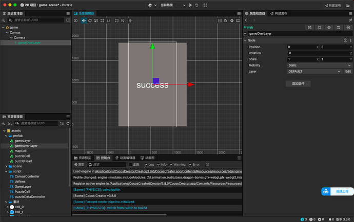Click the apply prefab checkmark icon
This screenshot has width=354, height=222.
[348, 27]
